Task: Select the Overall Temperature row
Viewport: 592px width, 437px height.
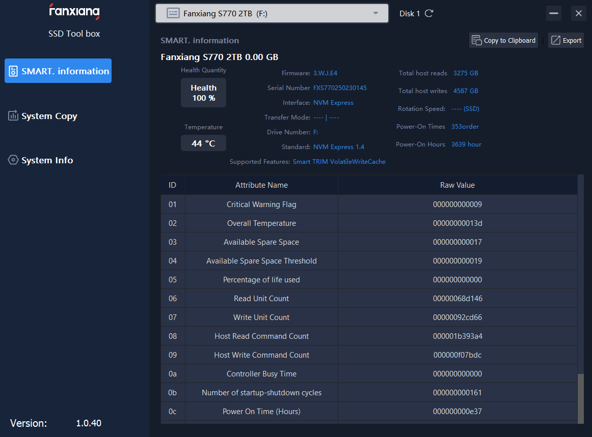Action: (369, 223)
